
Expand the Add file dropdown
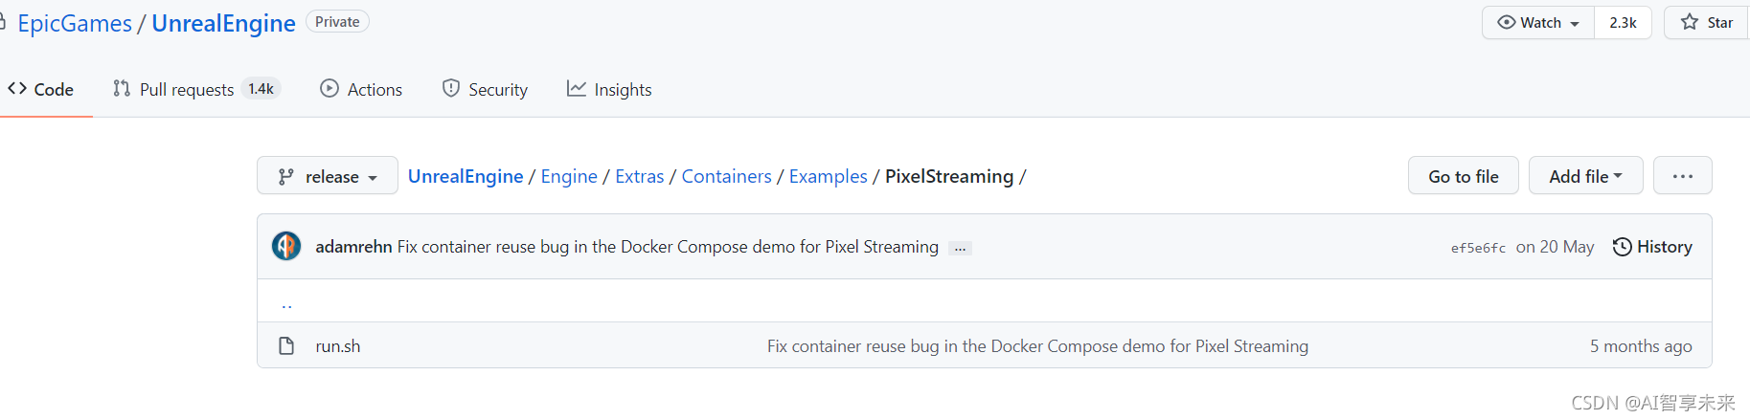(x=1585, y=176)
